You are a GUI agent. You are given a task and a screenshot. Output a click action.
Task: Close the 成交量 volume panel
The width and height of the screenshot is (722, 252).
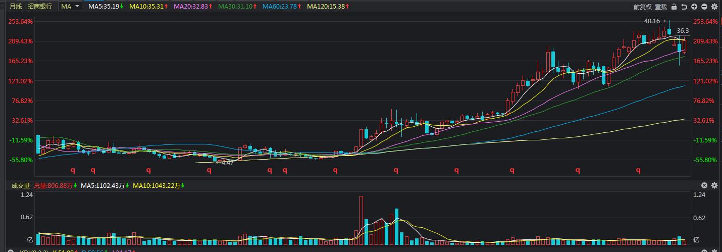(704, 186)
